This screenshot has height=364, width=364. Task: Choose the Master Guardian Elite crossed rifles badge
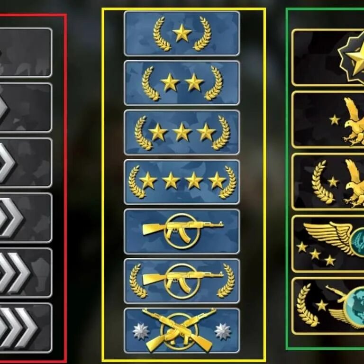click(x=182, y=330)
